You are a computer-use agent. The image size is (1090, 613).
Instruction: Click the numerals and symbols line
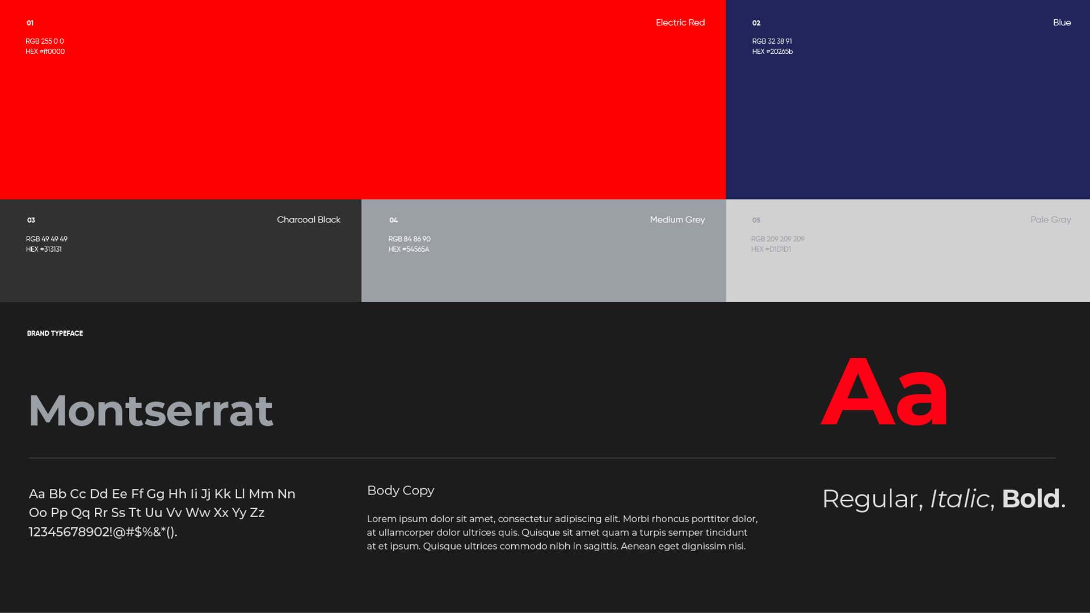tap(103, 532)
